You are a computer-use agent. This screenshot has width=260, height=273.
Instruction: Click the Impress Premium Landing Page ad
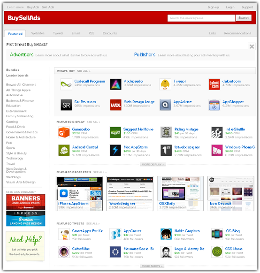26,219
